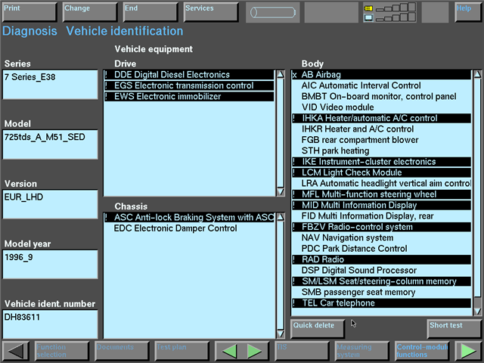Screen dimensions: 484x363
Task: Click Drive list scroll-up arrow
Action: [281, 74]
